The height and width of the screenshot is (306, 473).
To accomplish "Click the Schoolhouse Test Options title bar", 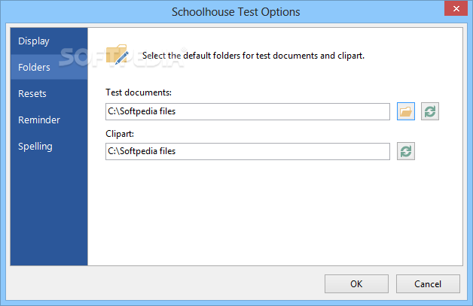I will click(236, 12).
